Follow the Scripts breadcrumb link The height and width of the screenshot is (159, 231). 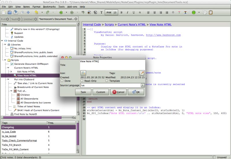109,25
